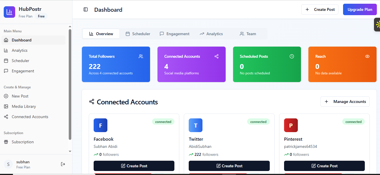Open Scheduler in the sidebar
Viewport: 380px width, 175px height.
pyautogui.click(x=34, y=61)
